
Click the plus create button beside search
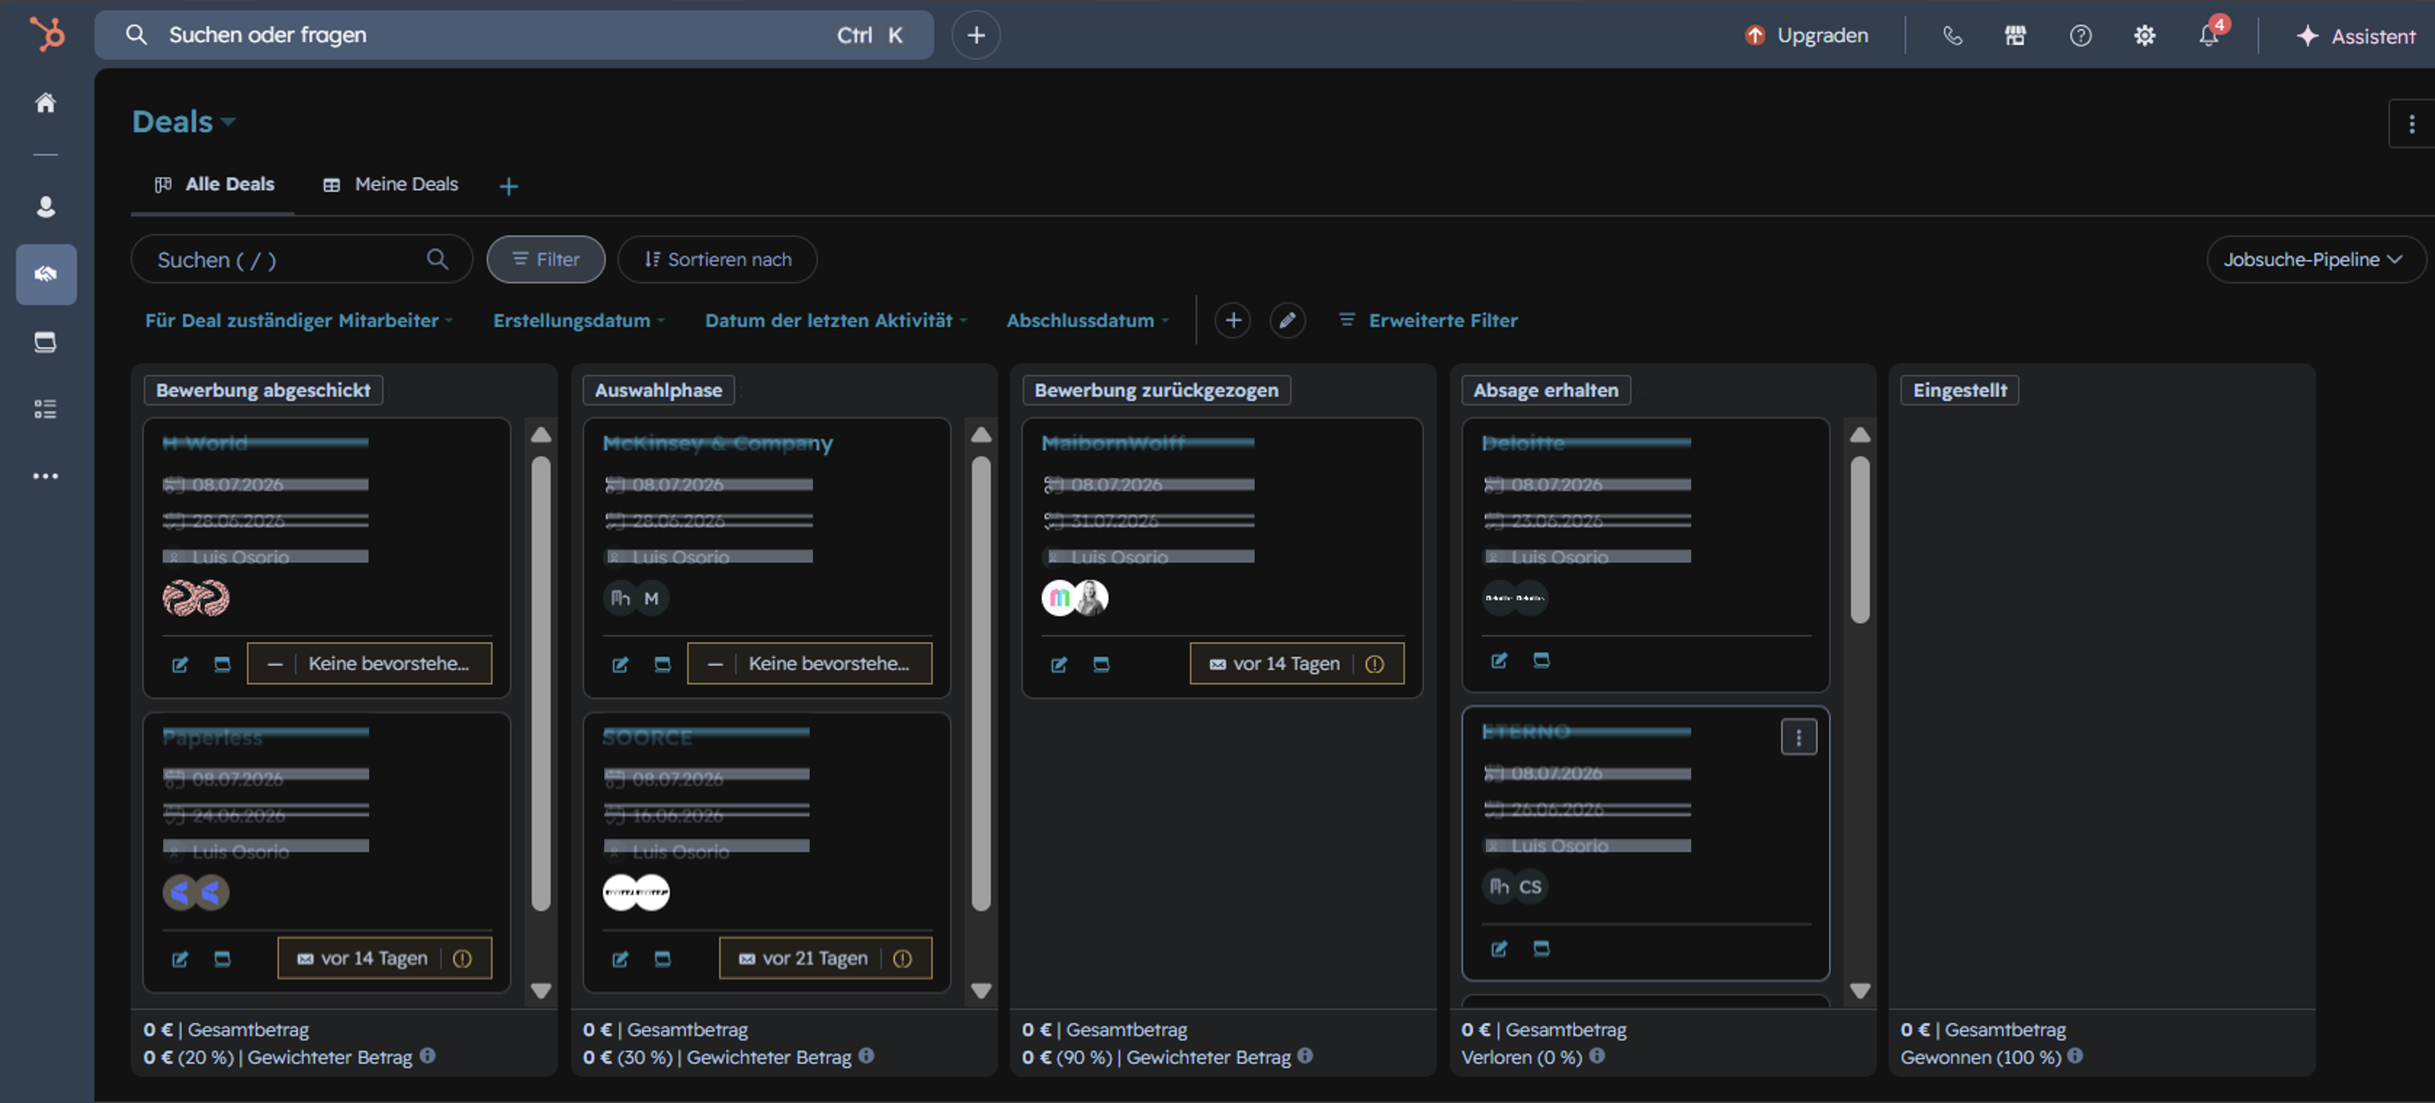(976, 35)
